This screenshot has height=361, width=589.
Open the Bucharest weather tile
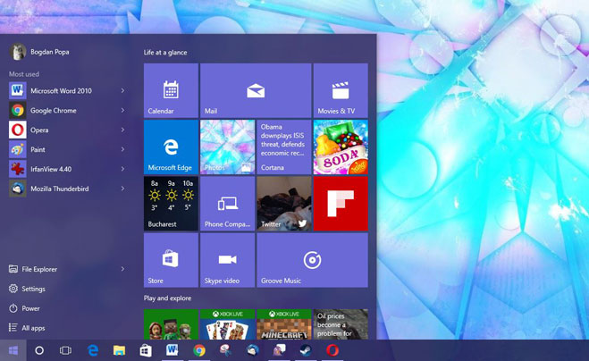point(171,204)
